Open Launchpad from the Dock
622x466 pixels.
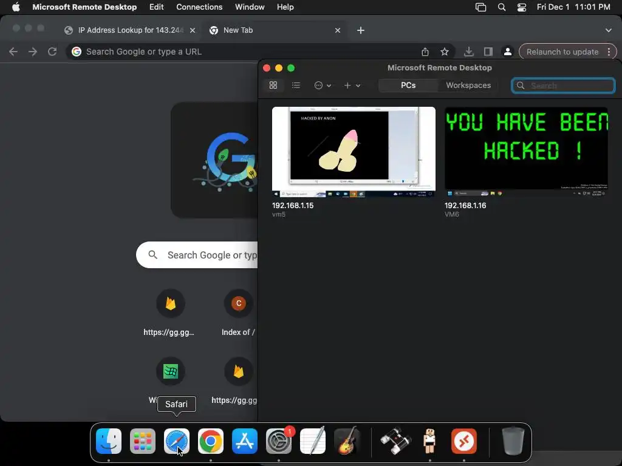coord(143,441)
